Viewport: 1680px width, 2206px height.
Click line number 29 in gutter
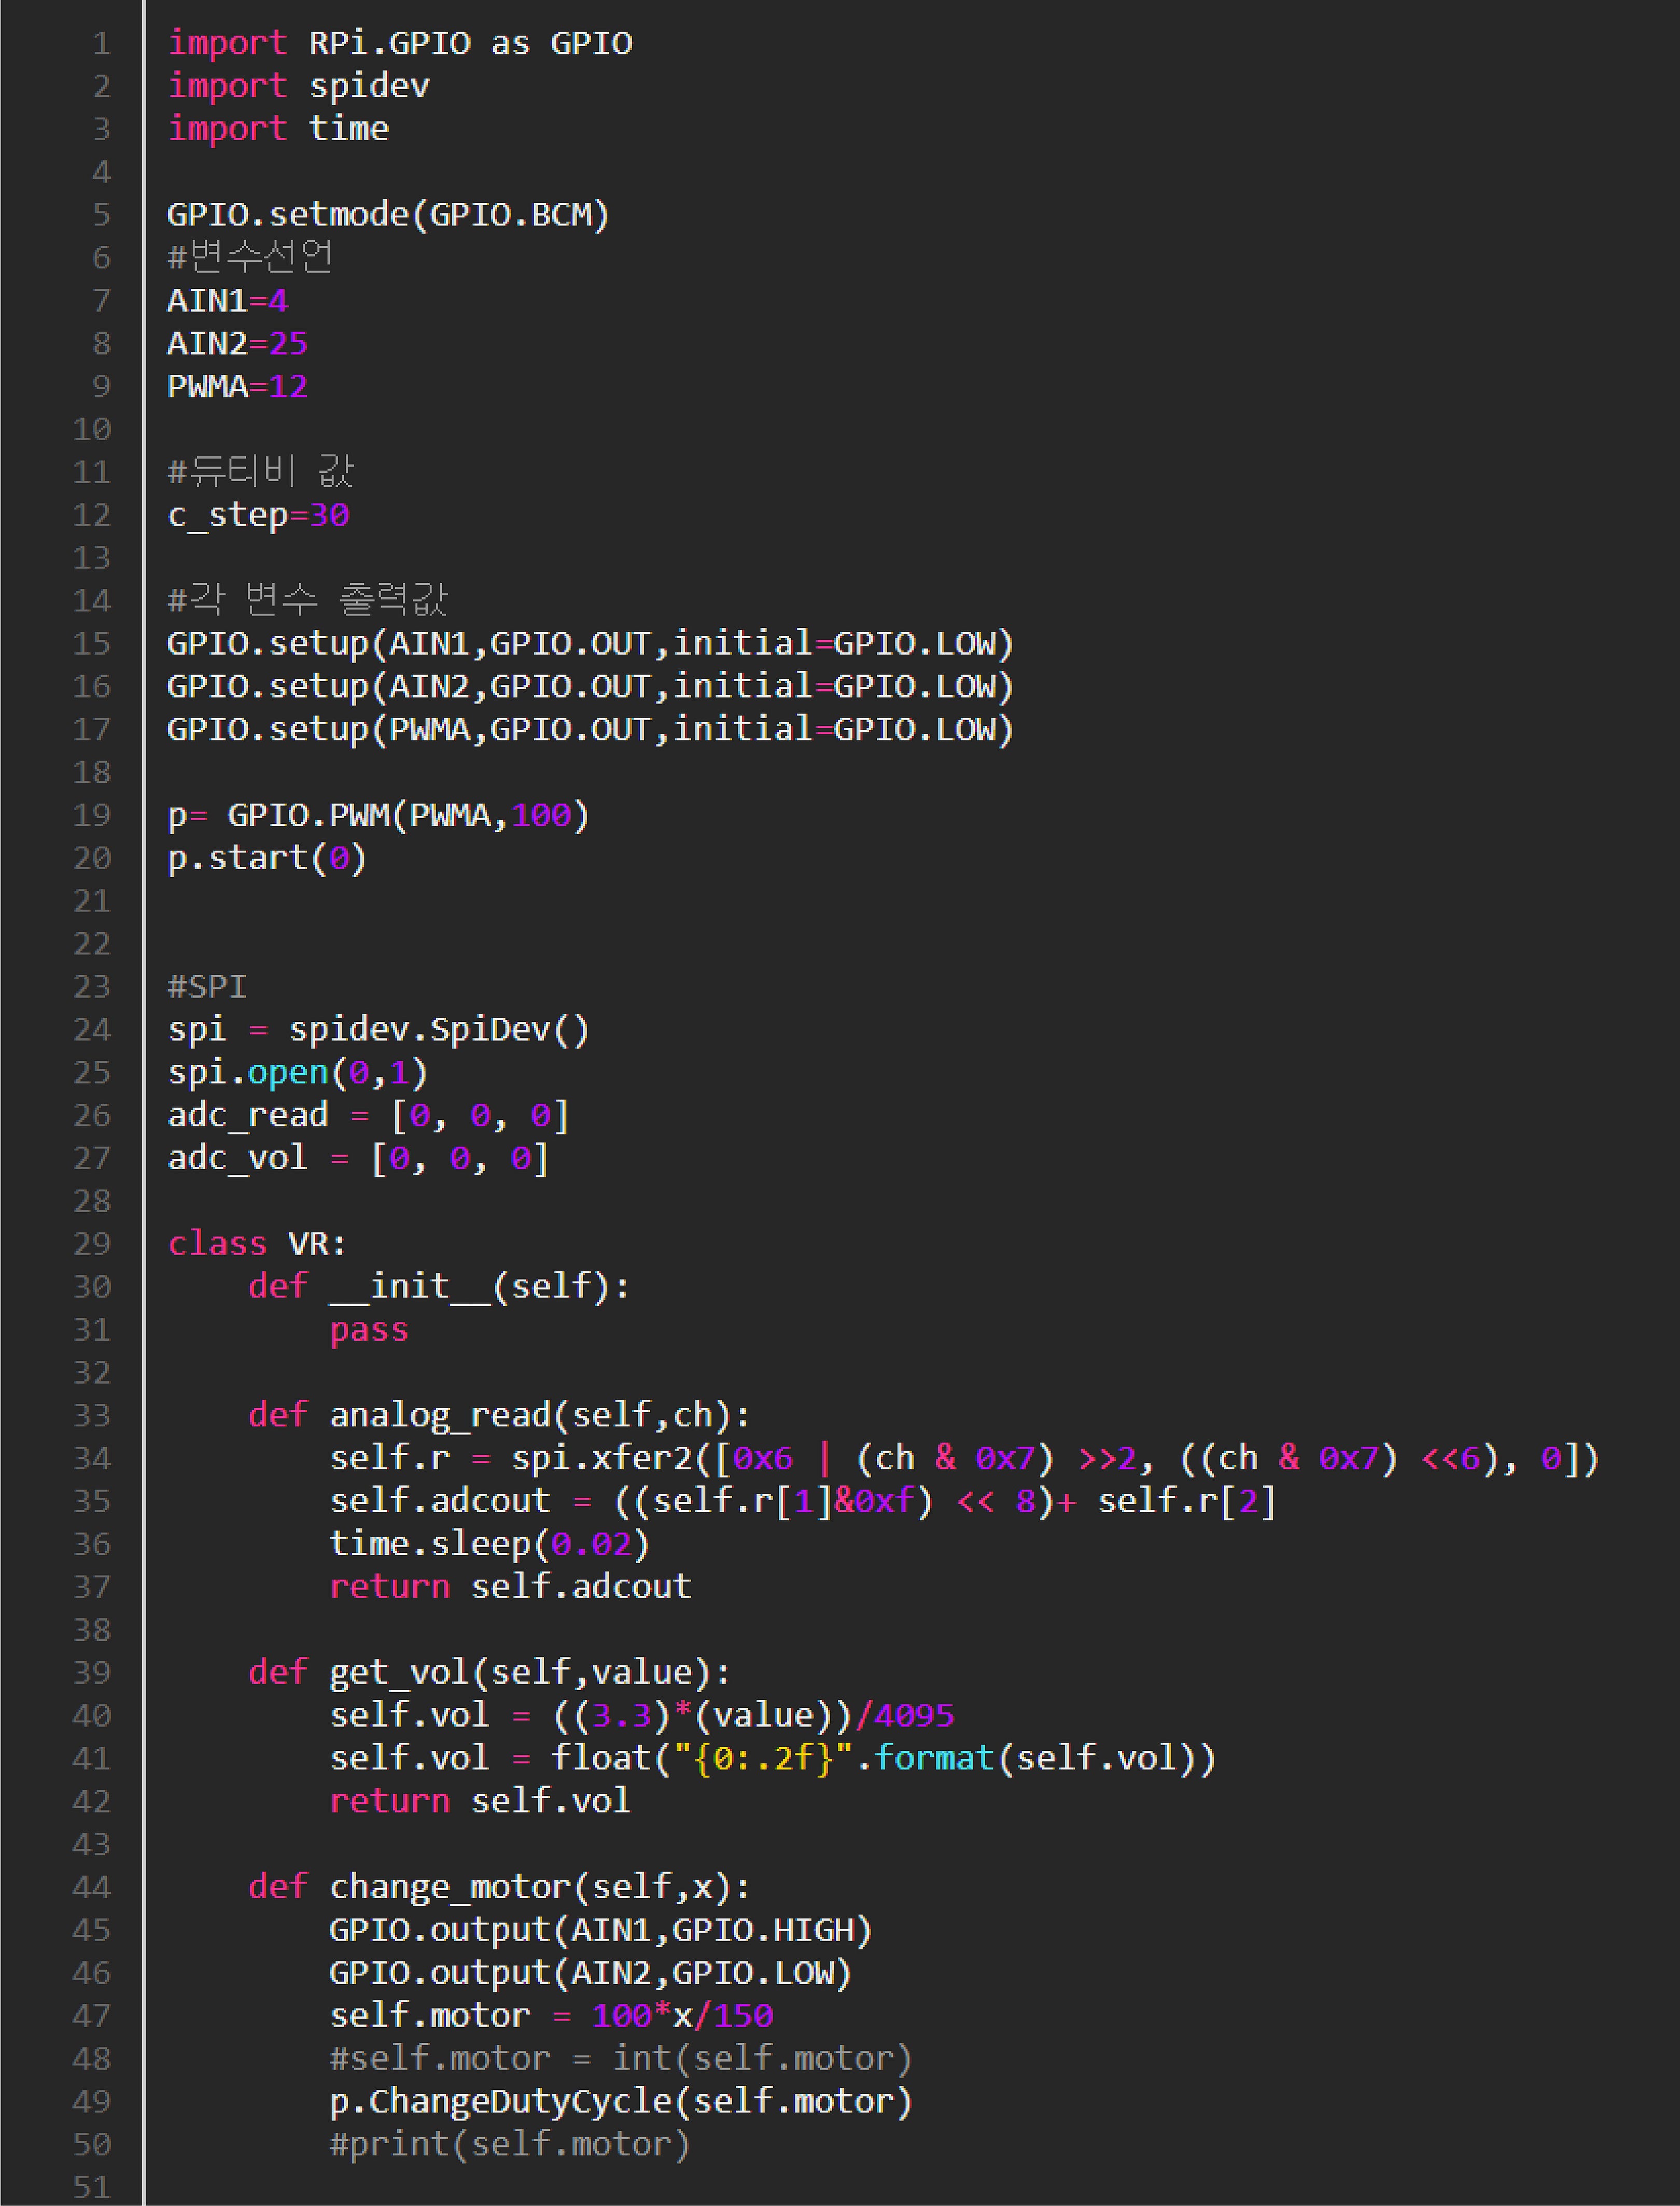click(x=91, y=1243)
